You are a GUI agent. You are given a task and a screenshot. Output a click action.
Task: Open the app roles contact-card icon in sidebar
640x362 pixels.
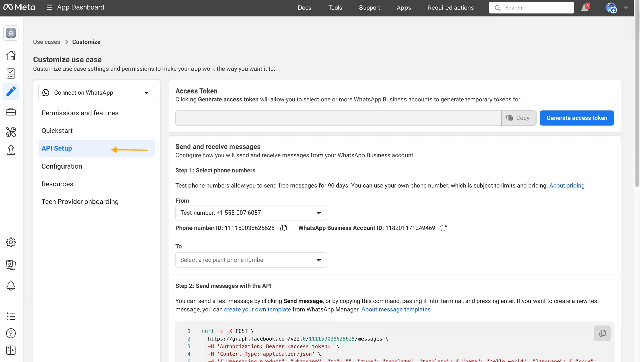pyautogui.click(x=11, y=265)
